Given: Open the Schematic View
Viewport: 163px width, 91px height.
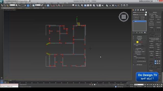Looking at the screenshot, I should coord(91,5).
